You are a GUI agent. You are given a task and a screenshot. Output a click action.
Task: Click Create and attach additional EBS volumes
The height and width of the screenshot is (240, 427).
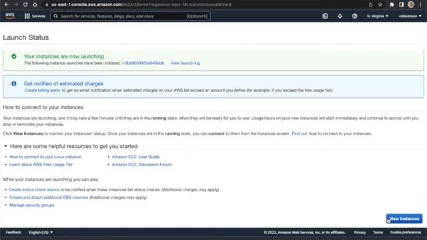tap(49, 197)
